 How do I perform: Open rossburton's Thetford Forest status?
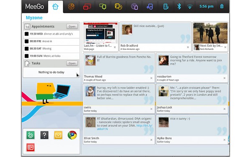[196, 60]
